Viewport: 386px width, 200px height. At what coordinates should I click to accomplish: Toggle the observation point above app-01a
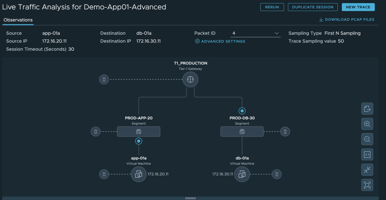tap(138, 141)
